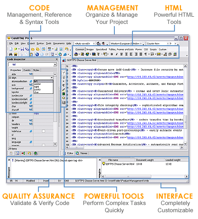The height and width of the screenshot is (219, 198).
Task: Click the paragraph pilcrow icon in HTML toolbar
Action: coord(146,54)
